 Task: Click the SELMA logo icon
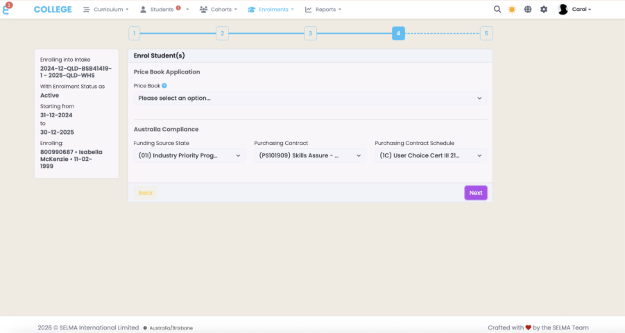point(8,9)
